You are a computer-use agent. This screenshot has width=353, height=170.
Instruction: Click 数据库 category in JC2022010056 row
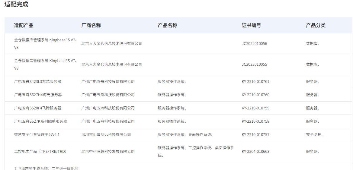(x=313, y=44)
